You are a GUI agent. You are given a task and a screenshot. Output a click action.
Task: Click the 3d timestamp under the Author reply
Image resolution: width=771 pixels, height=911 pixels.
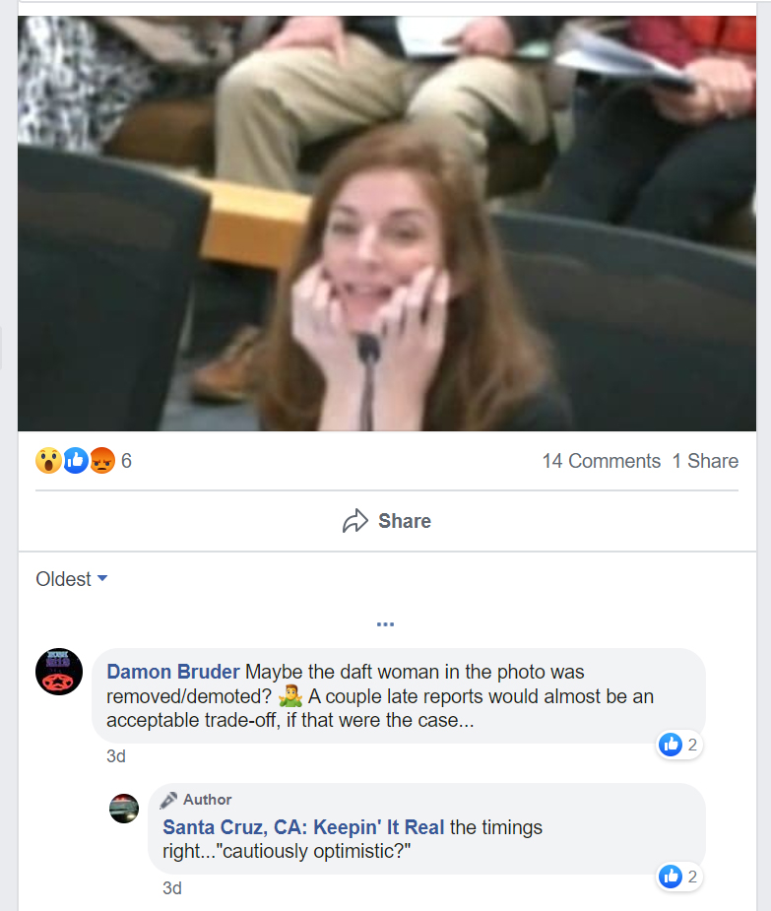pos(172,888)
